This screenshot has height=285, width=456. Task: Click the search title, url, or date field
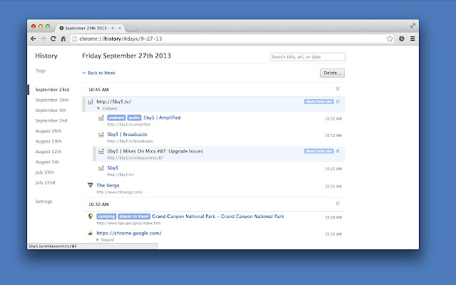[x=308, y=57]
